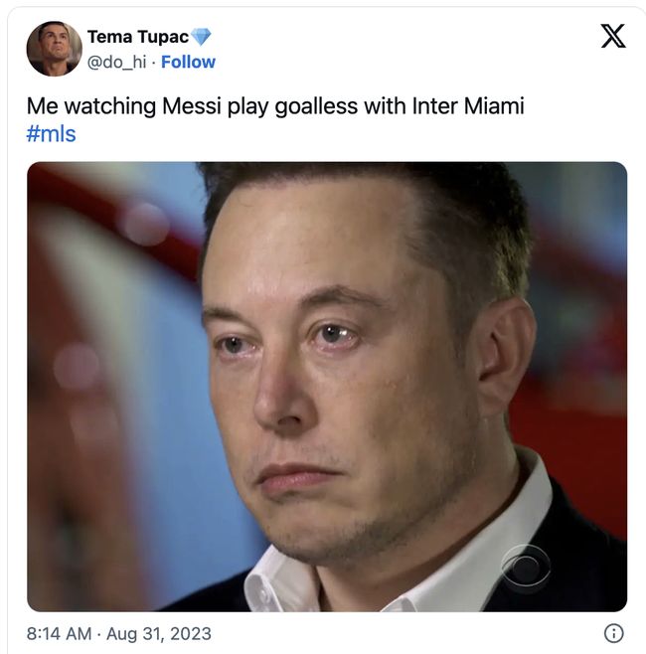Click the blue diamond emoji after Tema Tupac
The width and height of the screenshot is (646, 654).
(201, 37)
